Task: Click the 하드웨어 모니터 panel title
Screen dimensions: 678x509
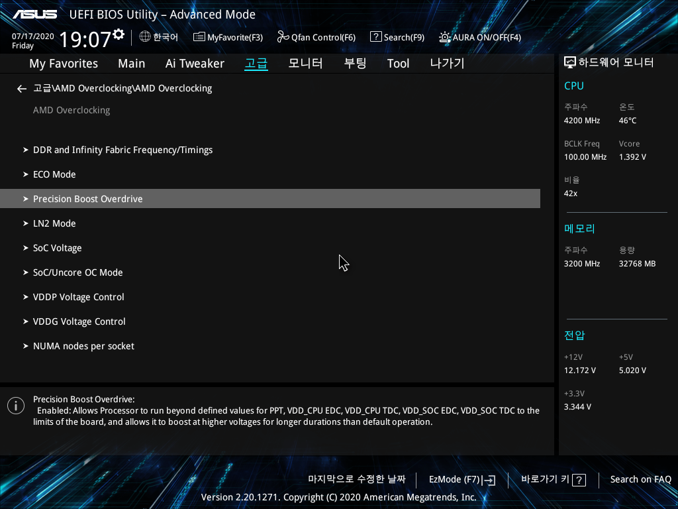Action: 616,63
